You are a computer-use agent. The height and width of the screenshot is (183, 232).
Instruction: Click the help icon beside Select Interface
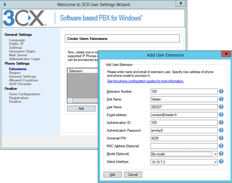(x=221, y=161)
